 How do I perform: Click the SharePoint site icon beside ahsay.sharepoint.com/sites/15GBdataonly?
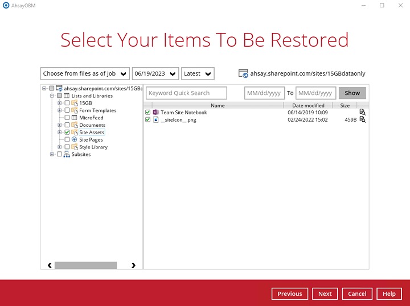click(x=243, y=73)
